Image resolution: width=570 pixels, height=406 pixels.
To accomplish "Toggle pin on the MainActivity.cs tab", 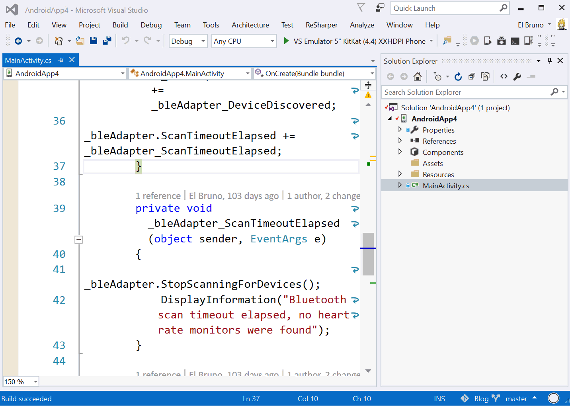I will [x=61, y=60].
